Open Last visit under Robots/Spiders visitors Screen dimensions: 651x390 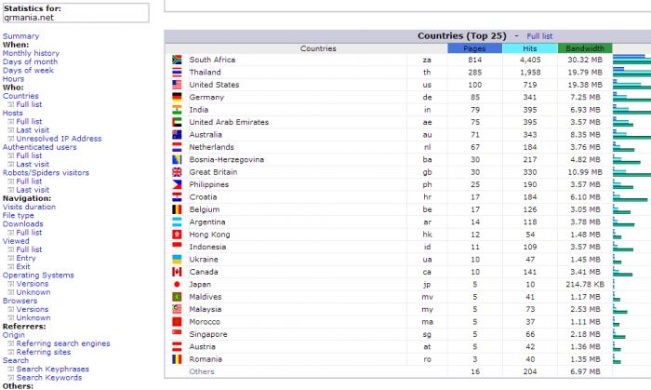pos(33,190)
